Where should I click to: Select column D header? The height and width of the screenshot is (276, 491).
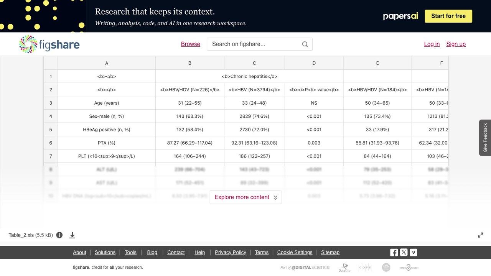tap(314, 63)
